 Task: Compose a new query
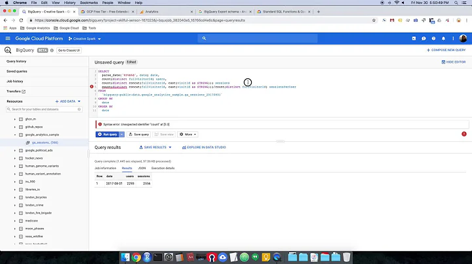pyautogui.click(x=446, y=50)
